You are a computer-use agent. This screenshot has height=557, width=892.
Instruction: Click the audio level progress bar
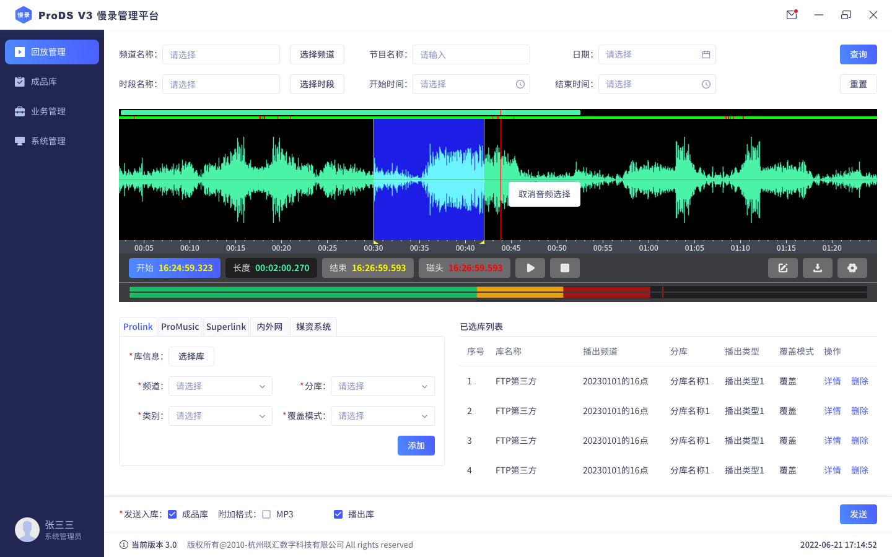(497, 292)
